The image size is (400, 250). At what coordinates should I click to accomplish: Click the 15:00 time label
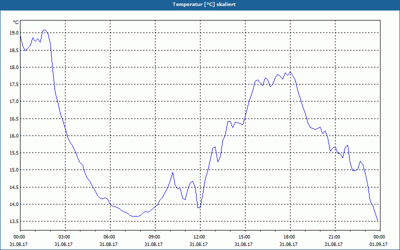tap(245, 237)
